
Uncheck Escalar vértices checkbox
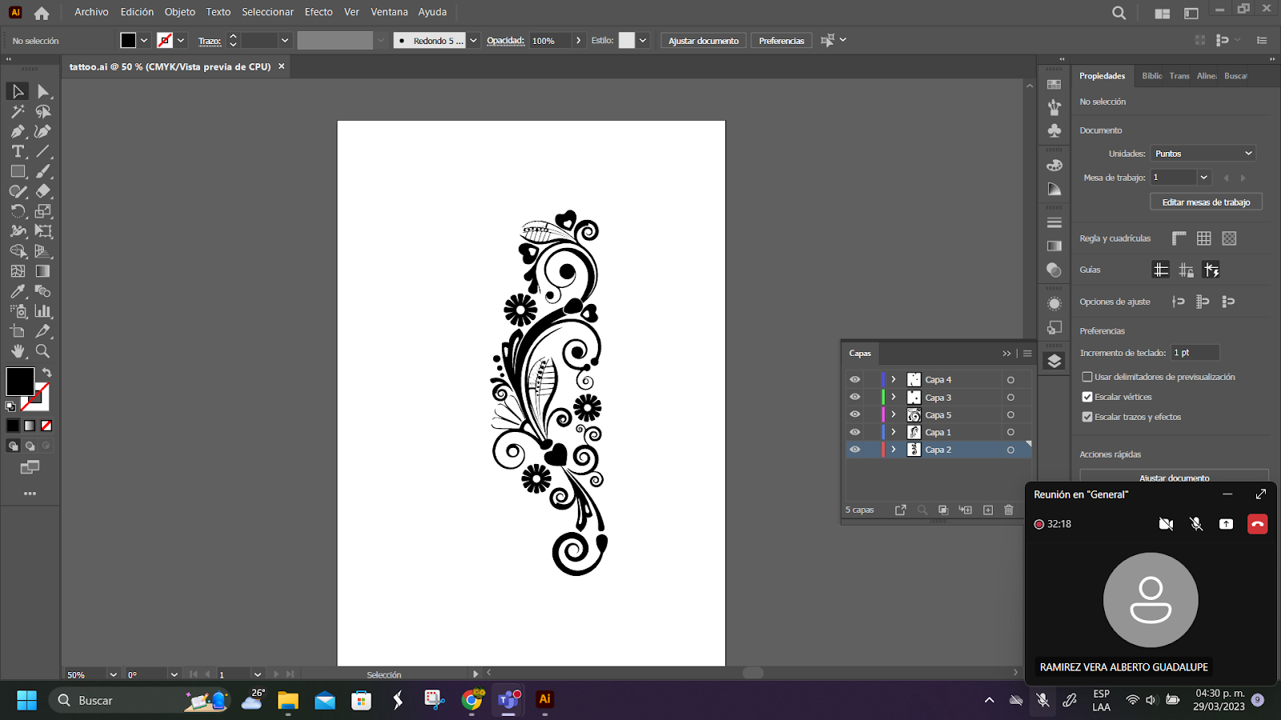coord(1087,397)
